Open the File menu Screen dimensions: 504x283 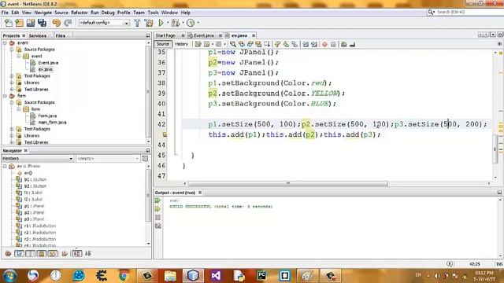(x=5, y=13)
